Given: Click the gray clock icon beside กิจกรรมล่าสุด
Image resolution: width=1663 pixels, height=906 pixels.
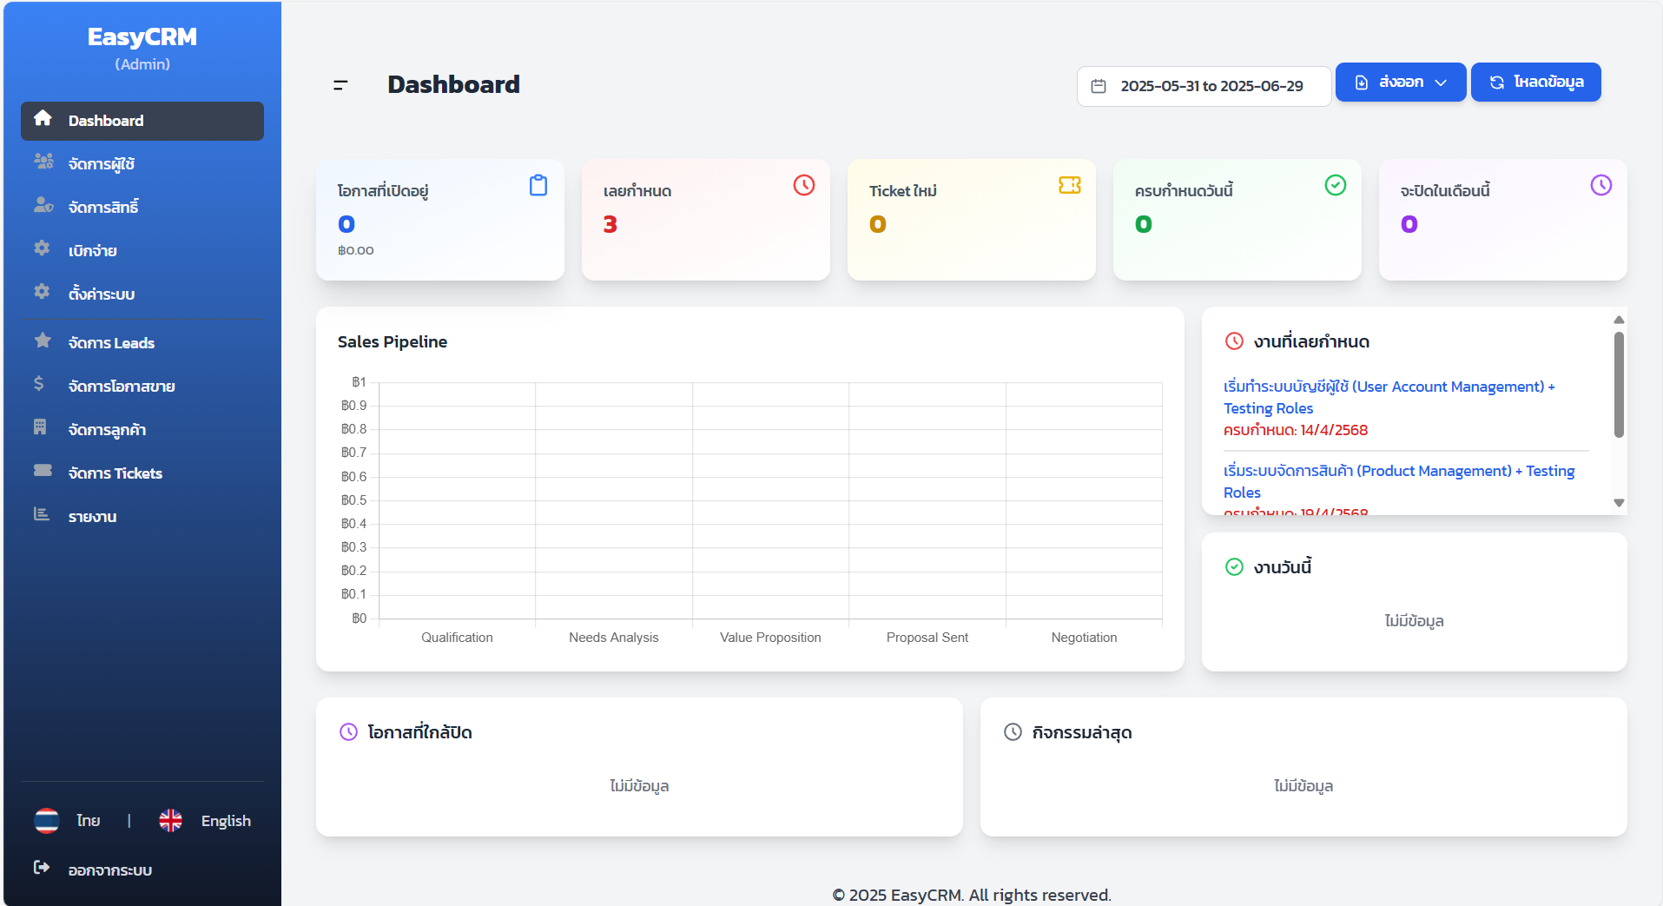Looking at the screenshot, I should tap(1013, 731).
